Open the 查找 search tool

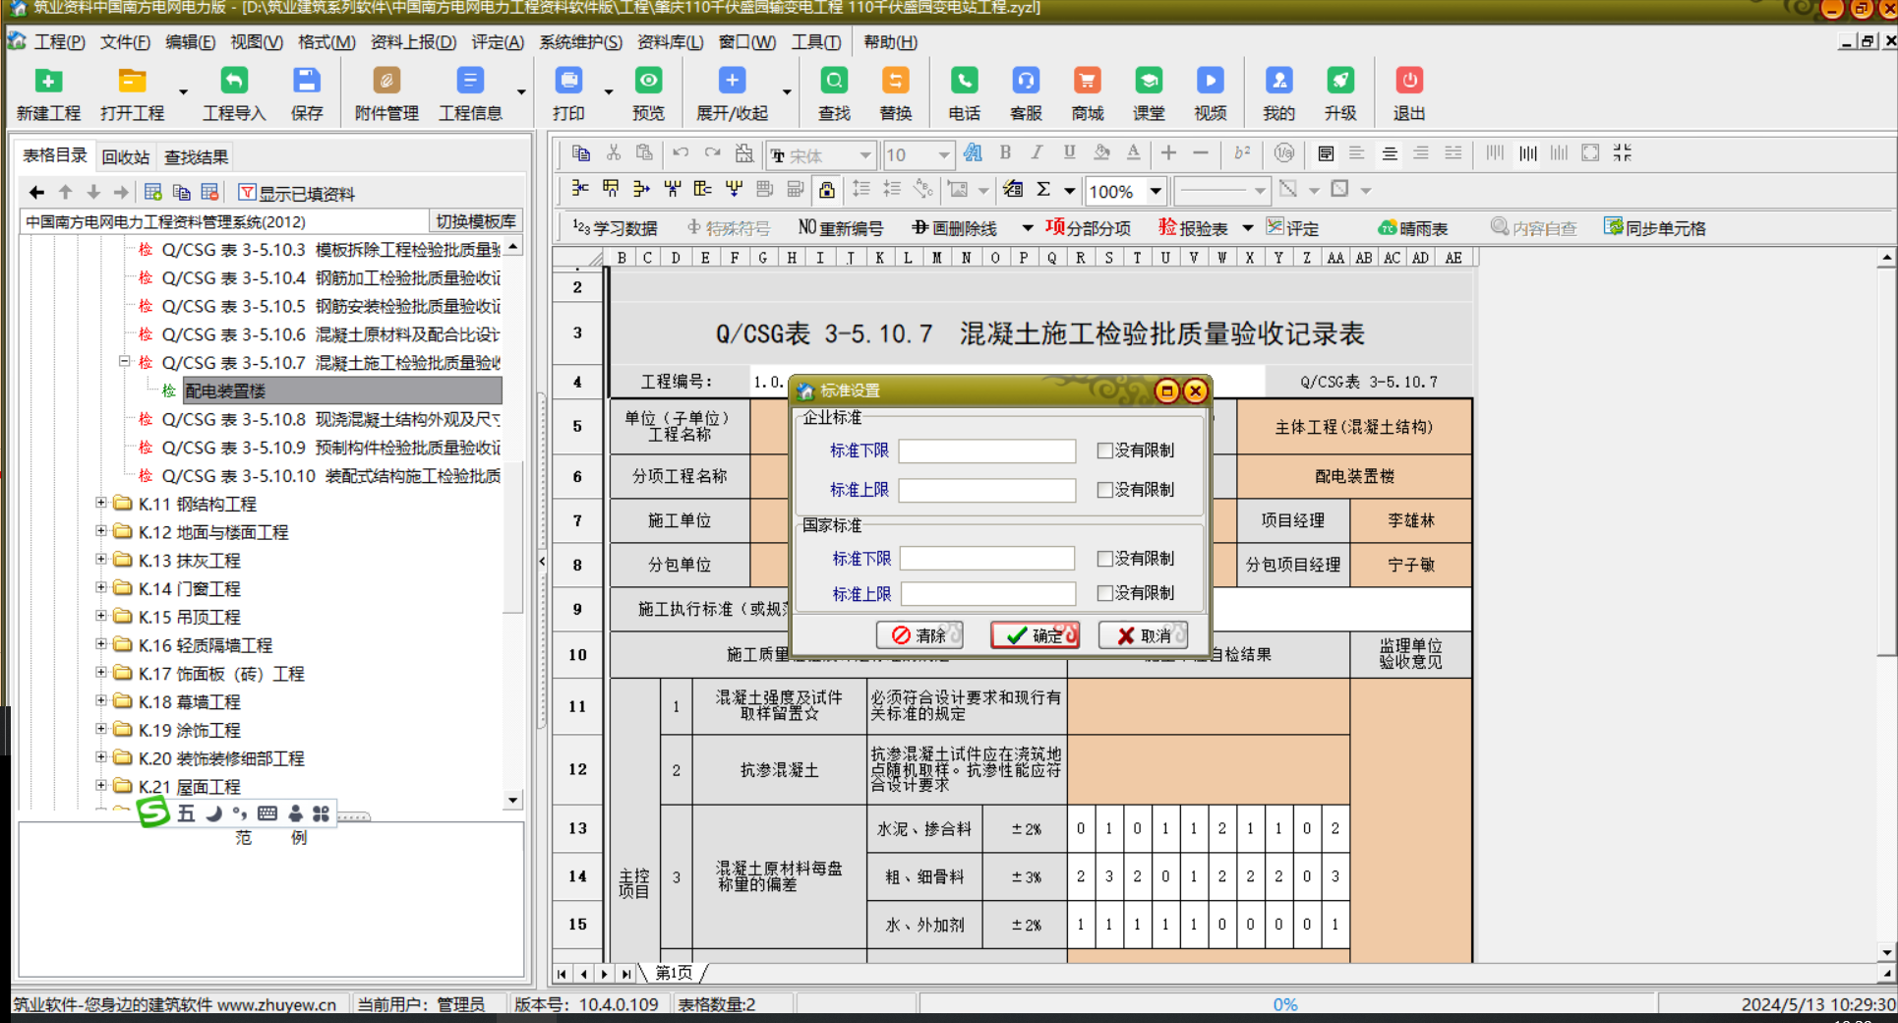[834, 82]
